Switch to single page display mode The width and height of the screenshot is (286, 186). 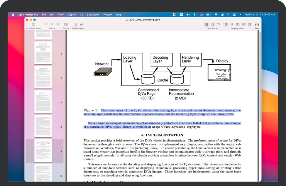(x=226, y=24)
